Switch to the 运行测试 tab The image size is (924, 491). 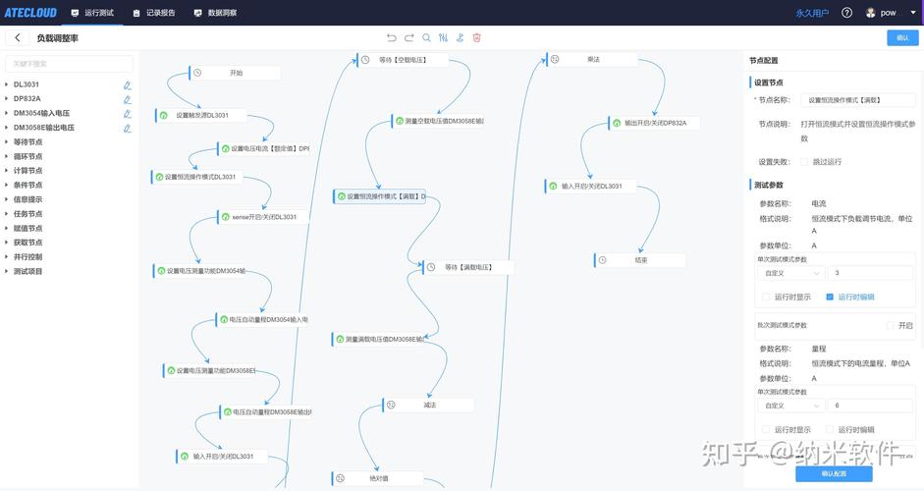point(92,13)
